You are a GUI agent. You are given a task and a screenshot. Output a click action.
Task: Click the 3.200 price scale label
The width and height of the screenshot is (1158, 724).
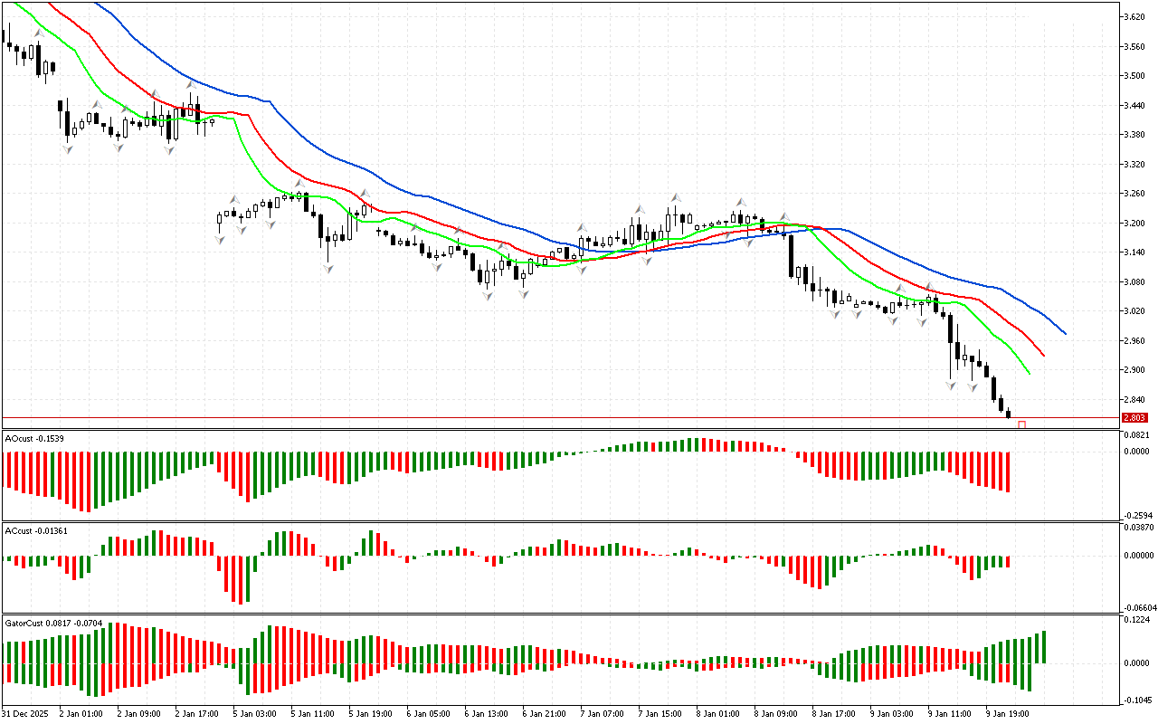(x=1134, y=224)
